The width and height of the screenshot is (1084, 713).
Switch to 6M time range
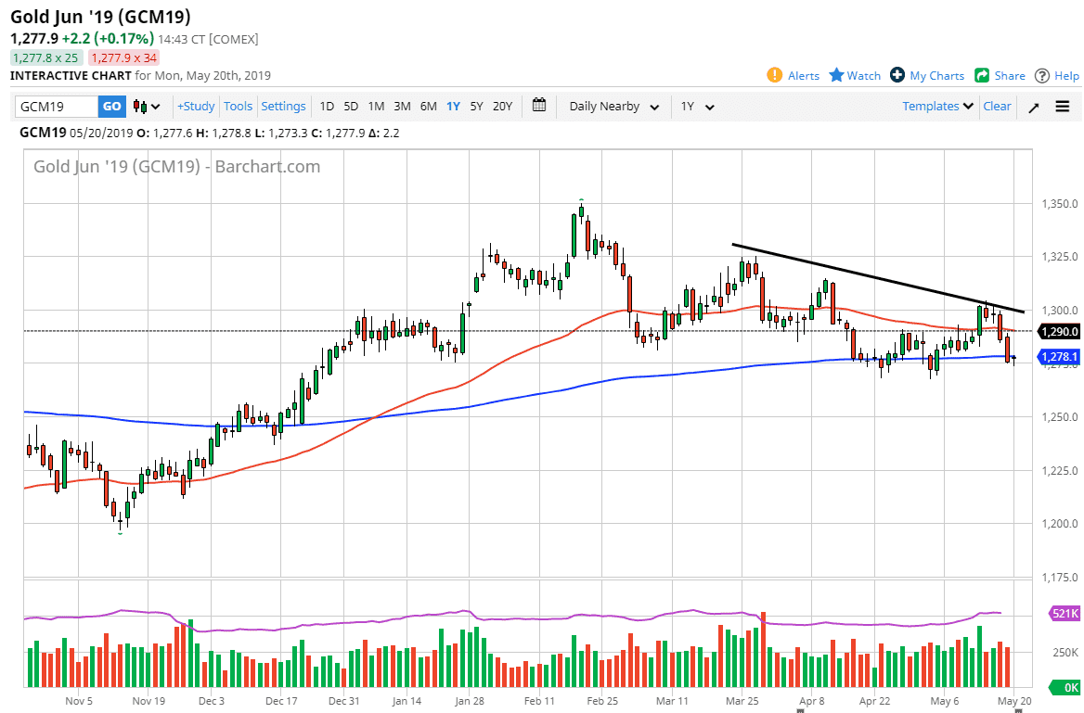(428, 107)
